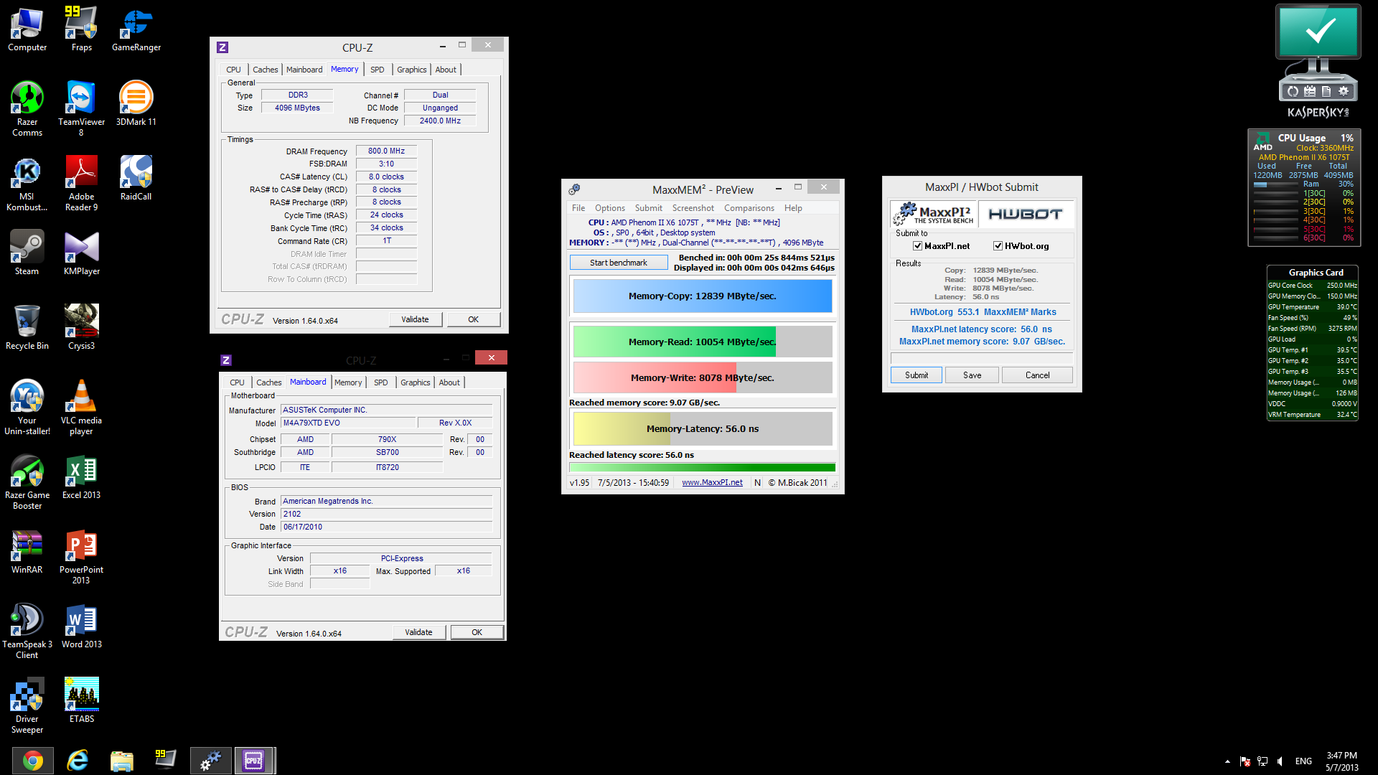
Task: Open the GameRanger desktop shortcut
Action: click(136, 29)
